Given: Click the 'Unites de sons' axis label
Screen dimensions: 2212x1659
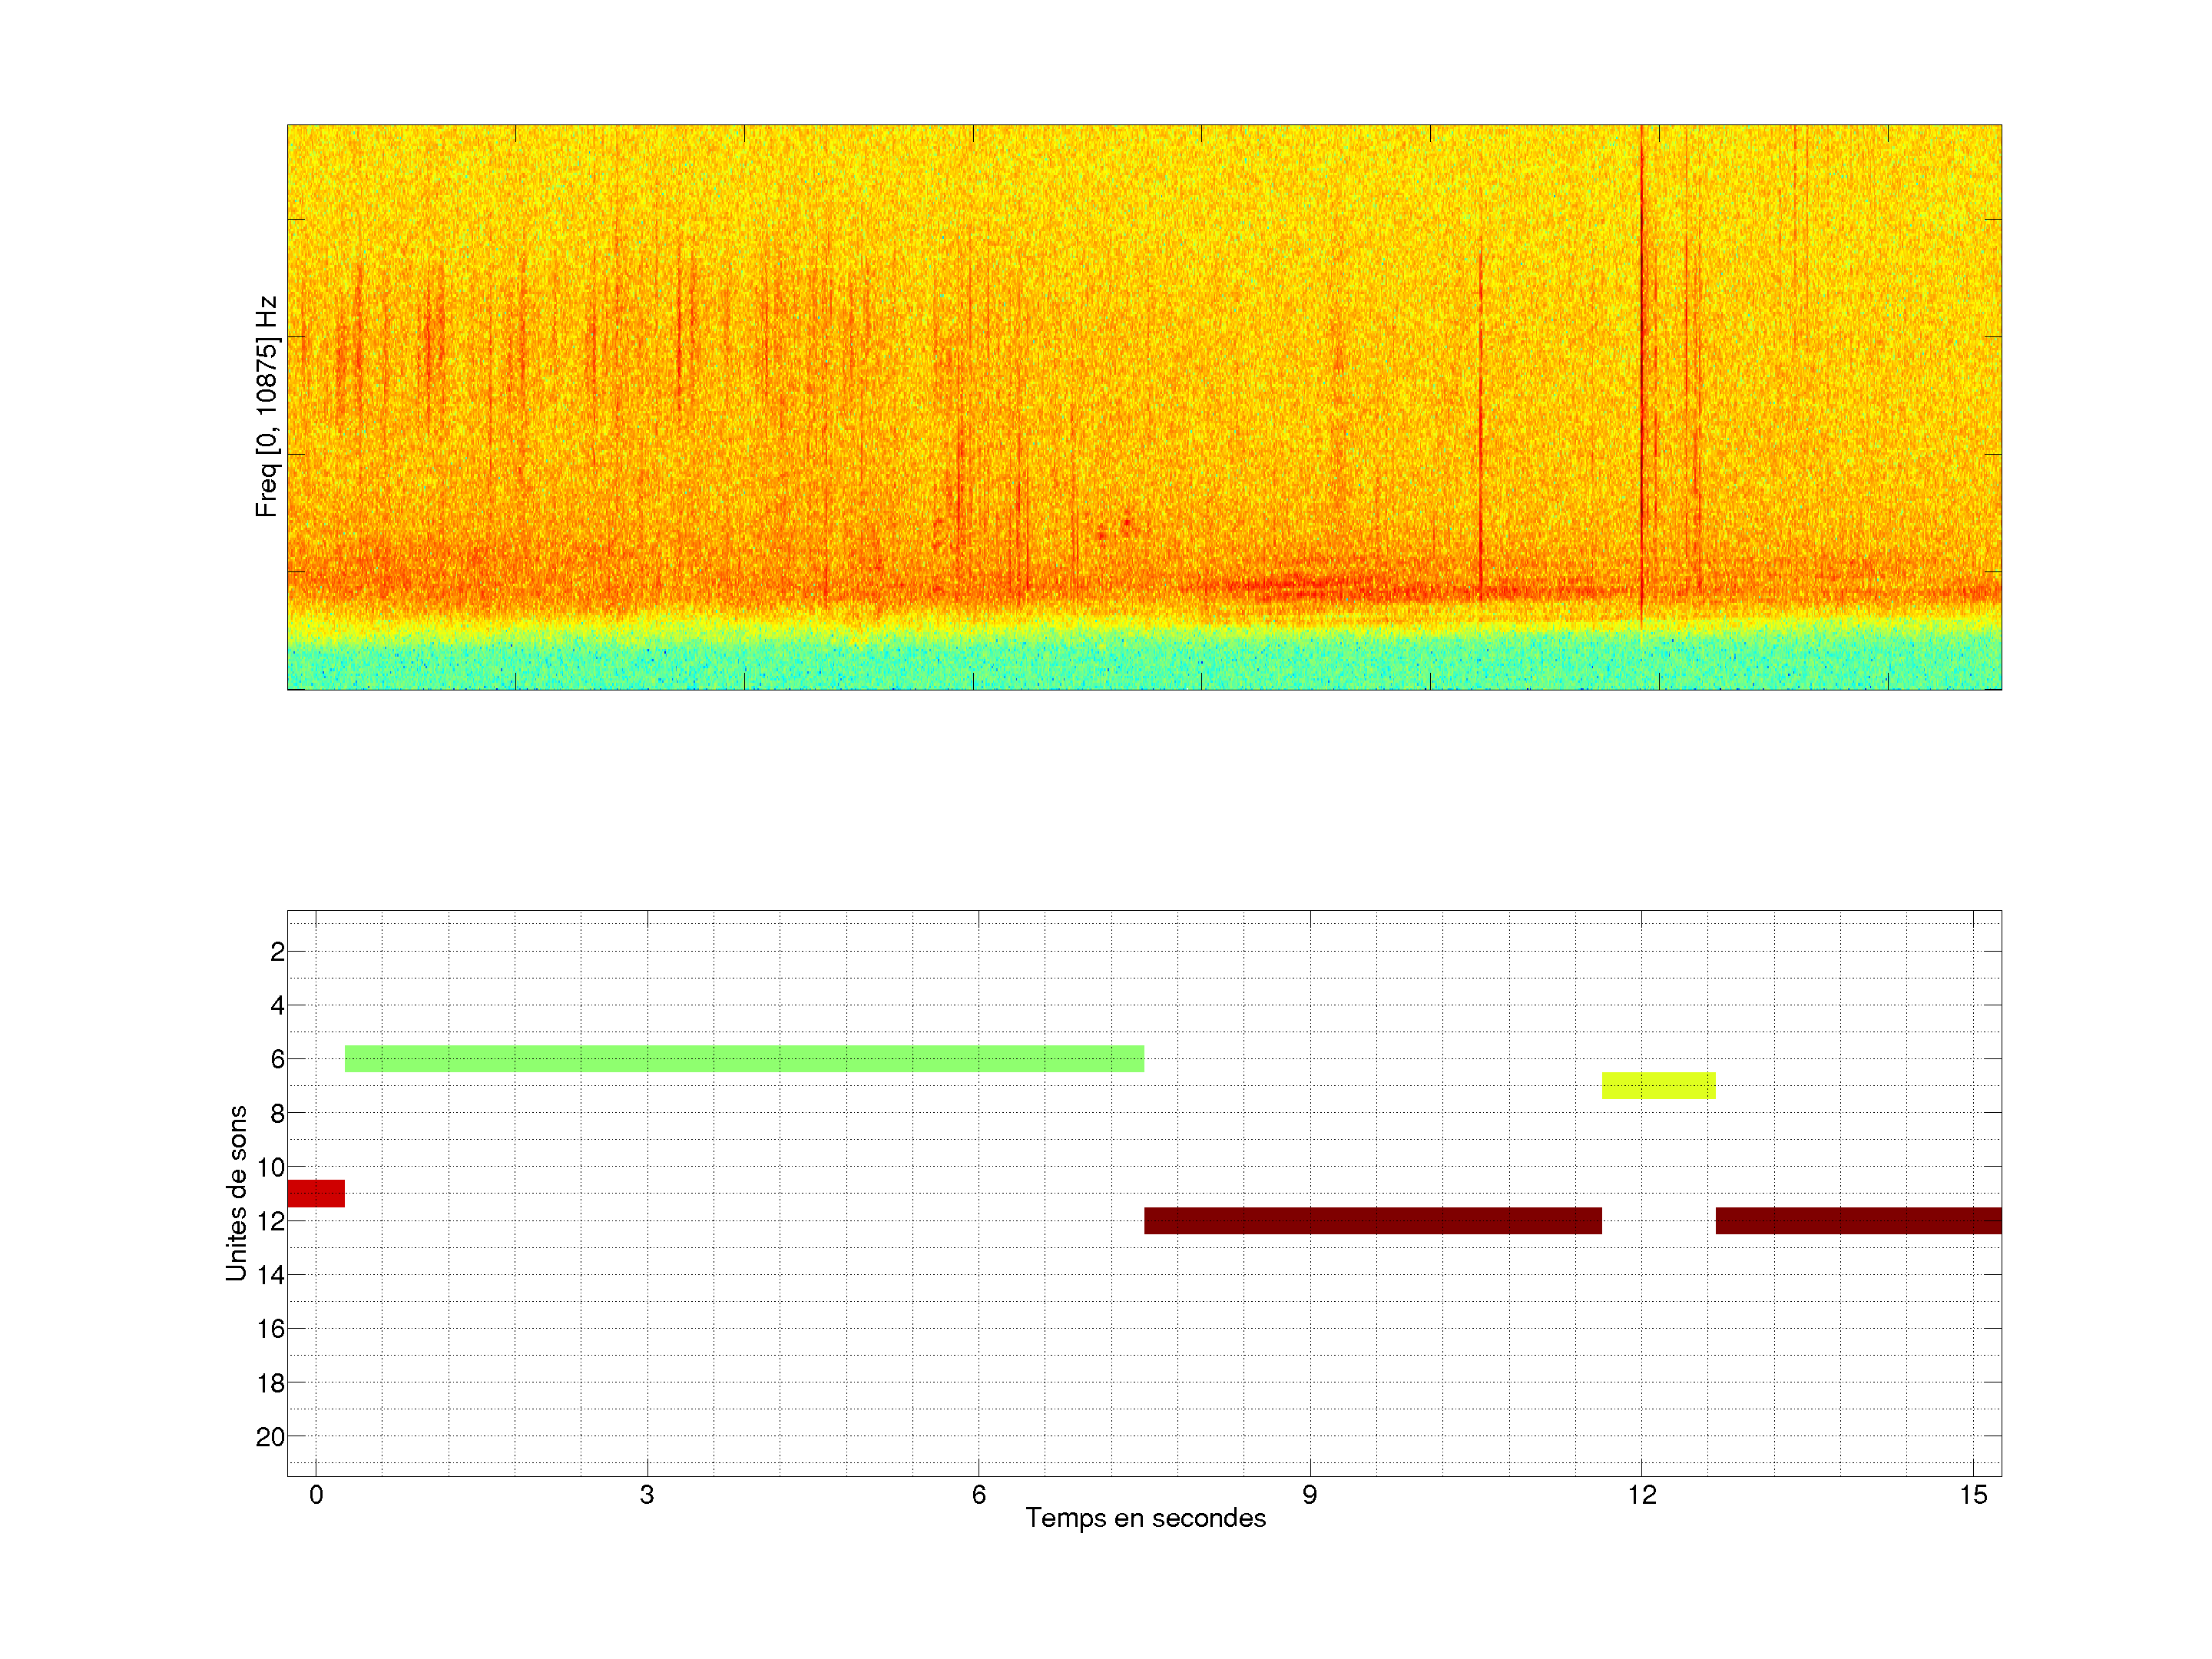Looking at the screenshot, I should pos(236,1193).
